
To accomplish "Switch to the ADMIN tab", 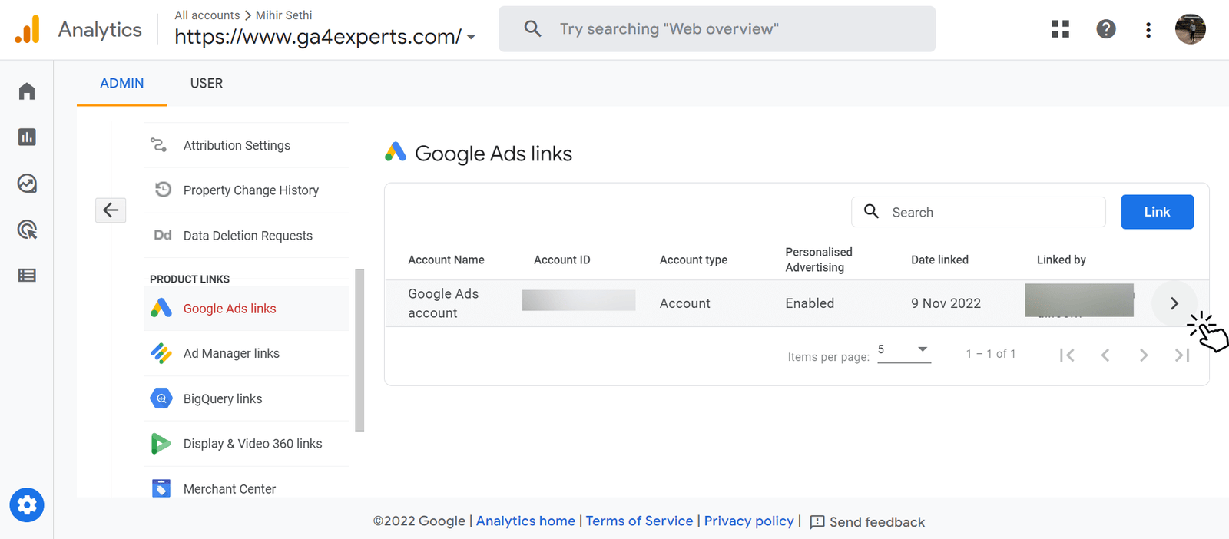I will (x=122, y=83).
